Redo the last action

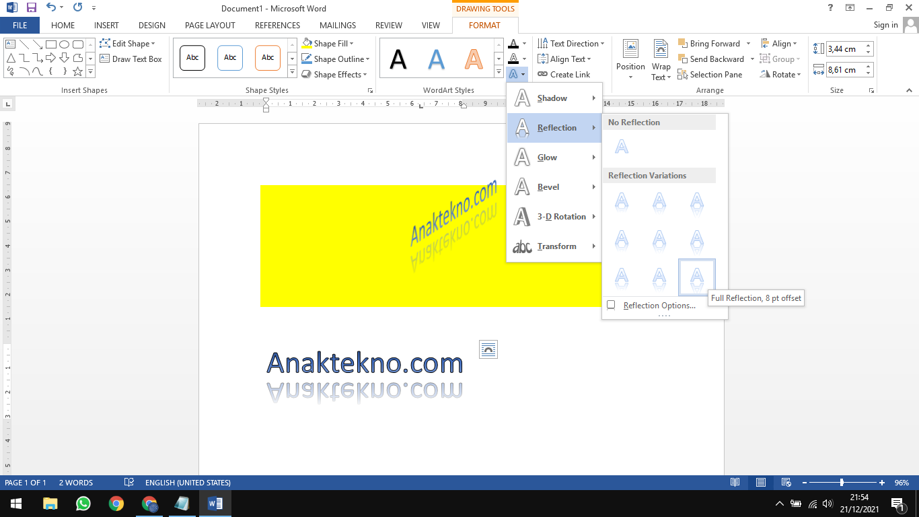[x=77, y=8]
